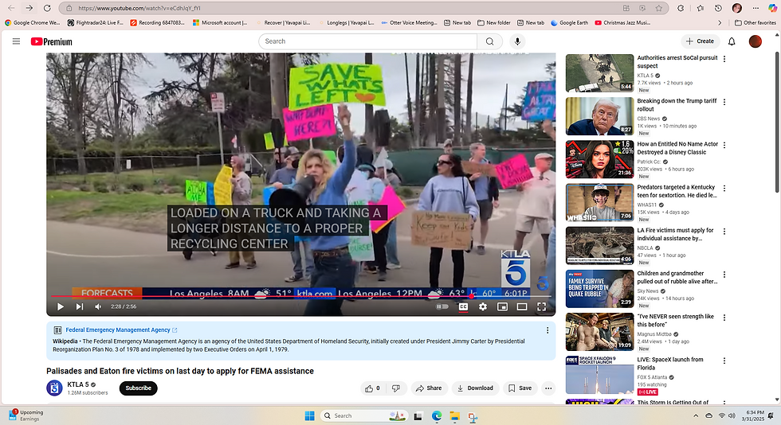Open Microsoft account bookmark
The height and width of the screenshot is (425, 781).
tap(220, 22)
